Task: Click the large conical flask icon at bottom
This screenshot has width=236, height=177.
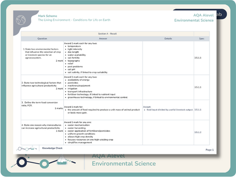Action: 62,160
